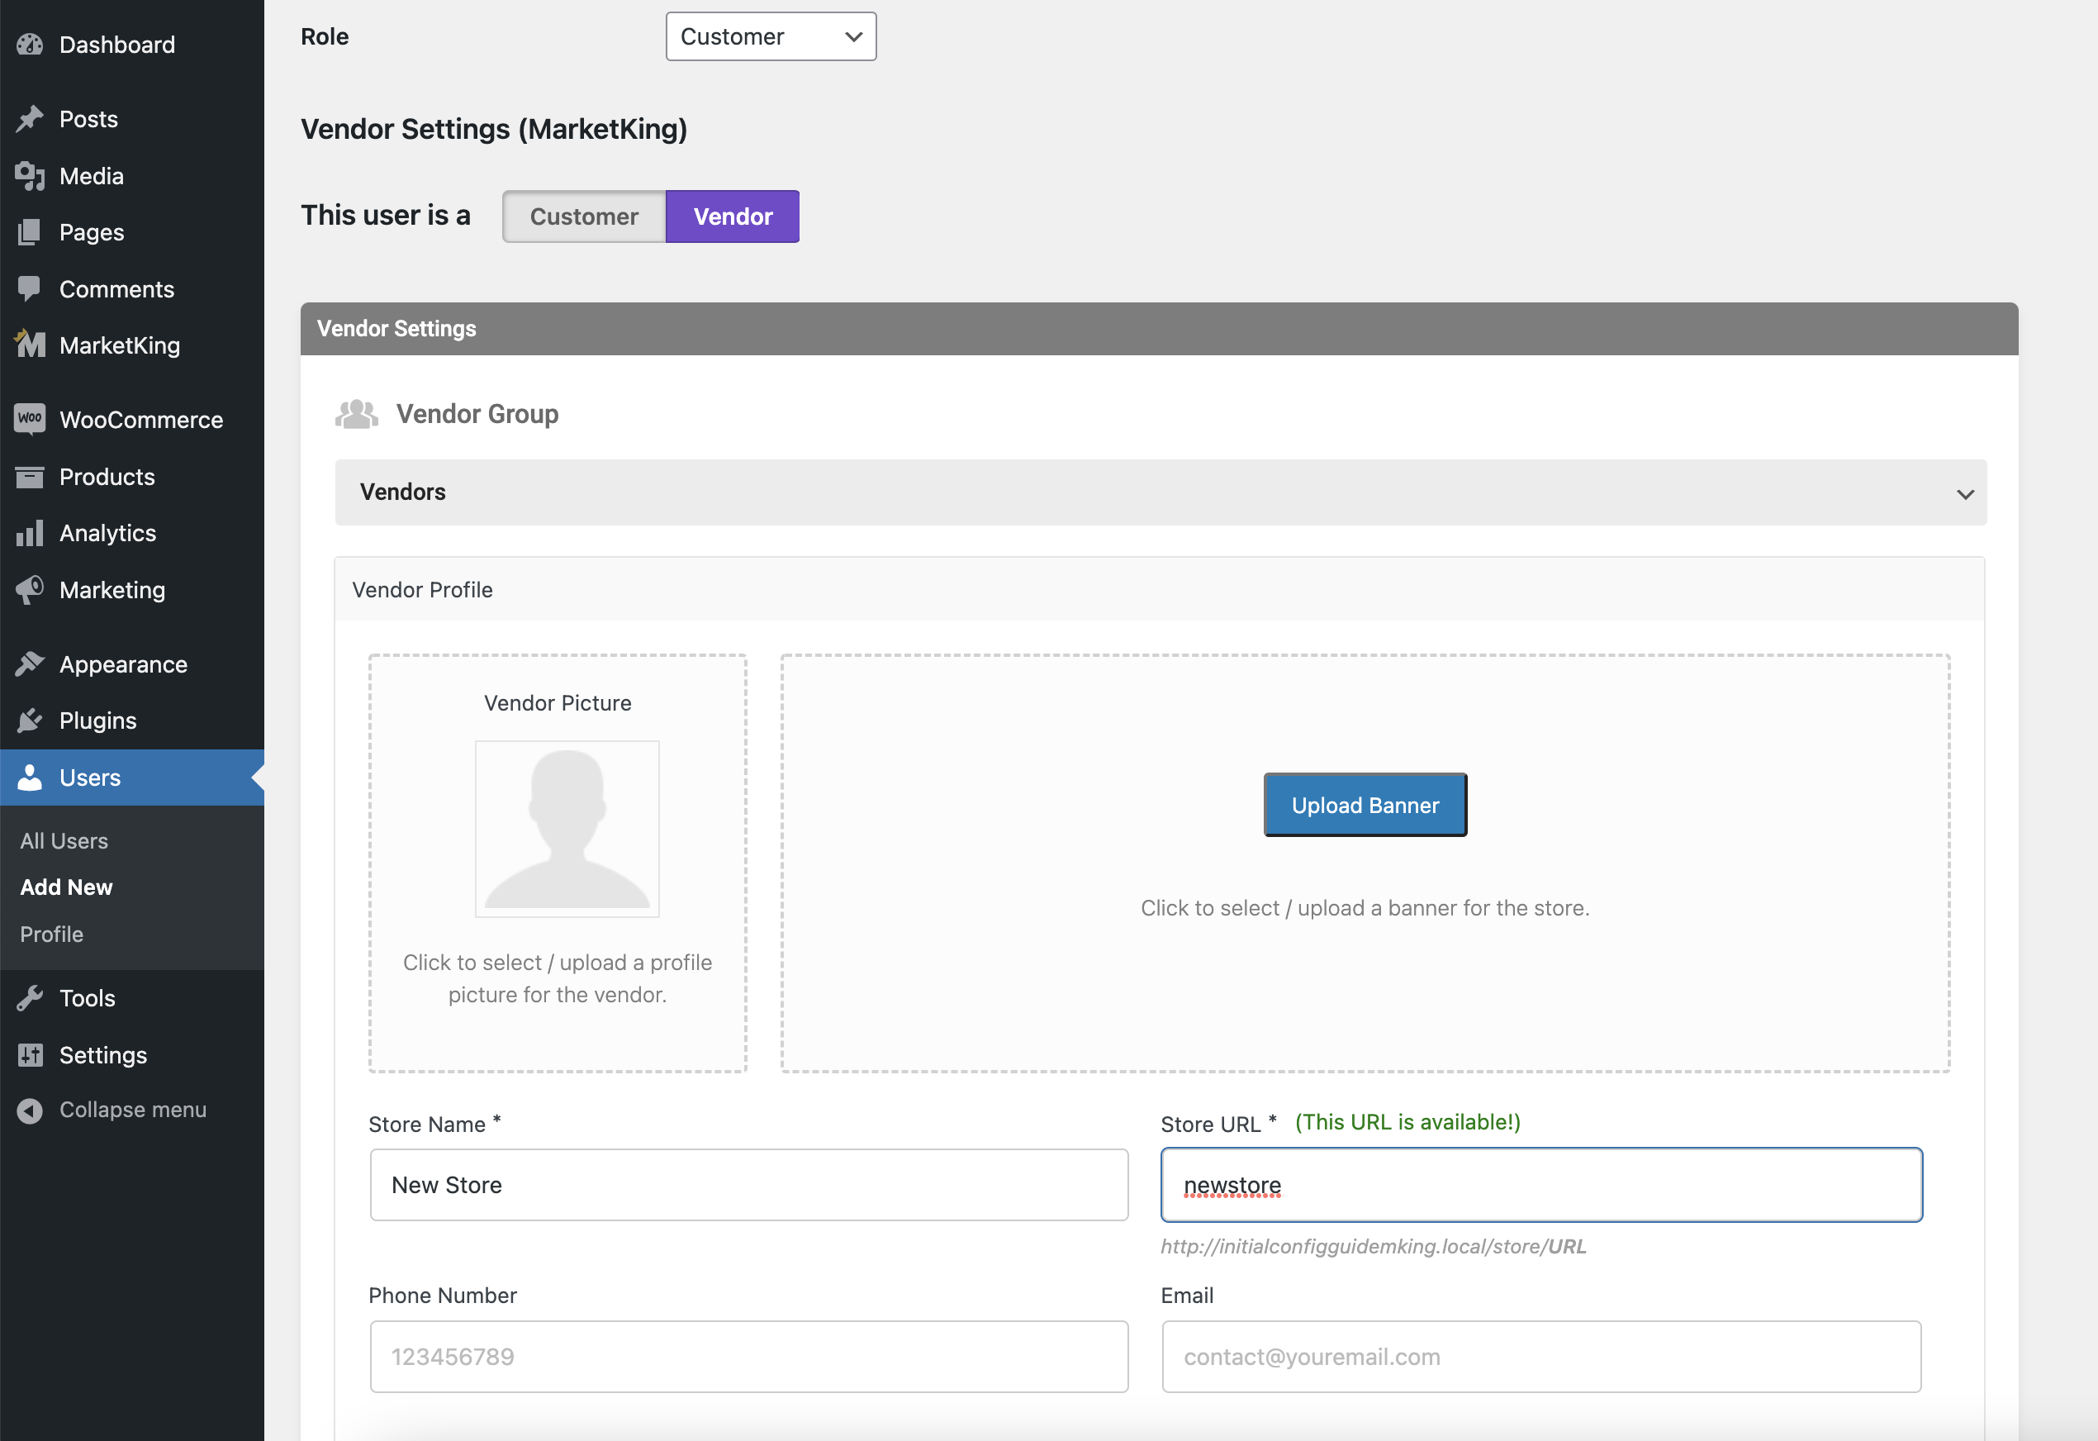Focus the Phone Number input field

748,1356
